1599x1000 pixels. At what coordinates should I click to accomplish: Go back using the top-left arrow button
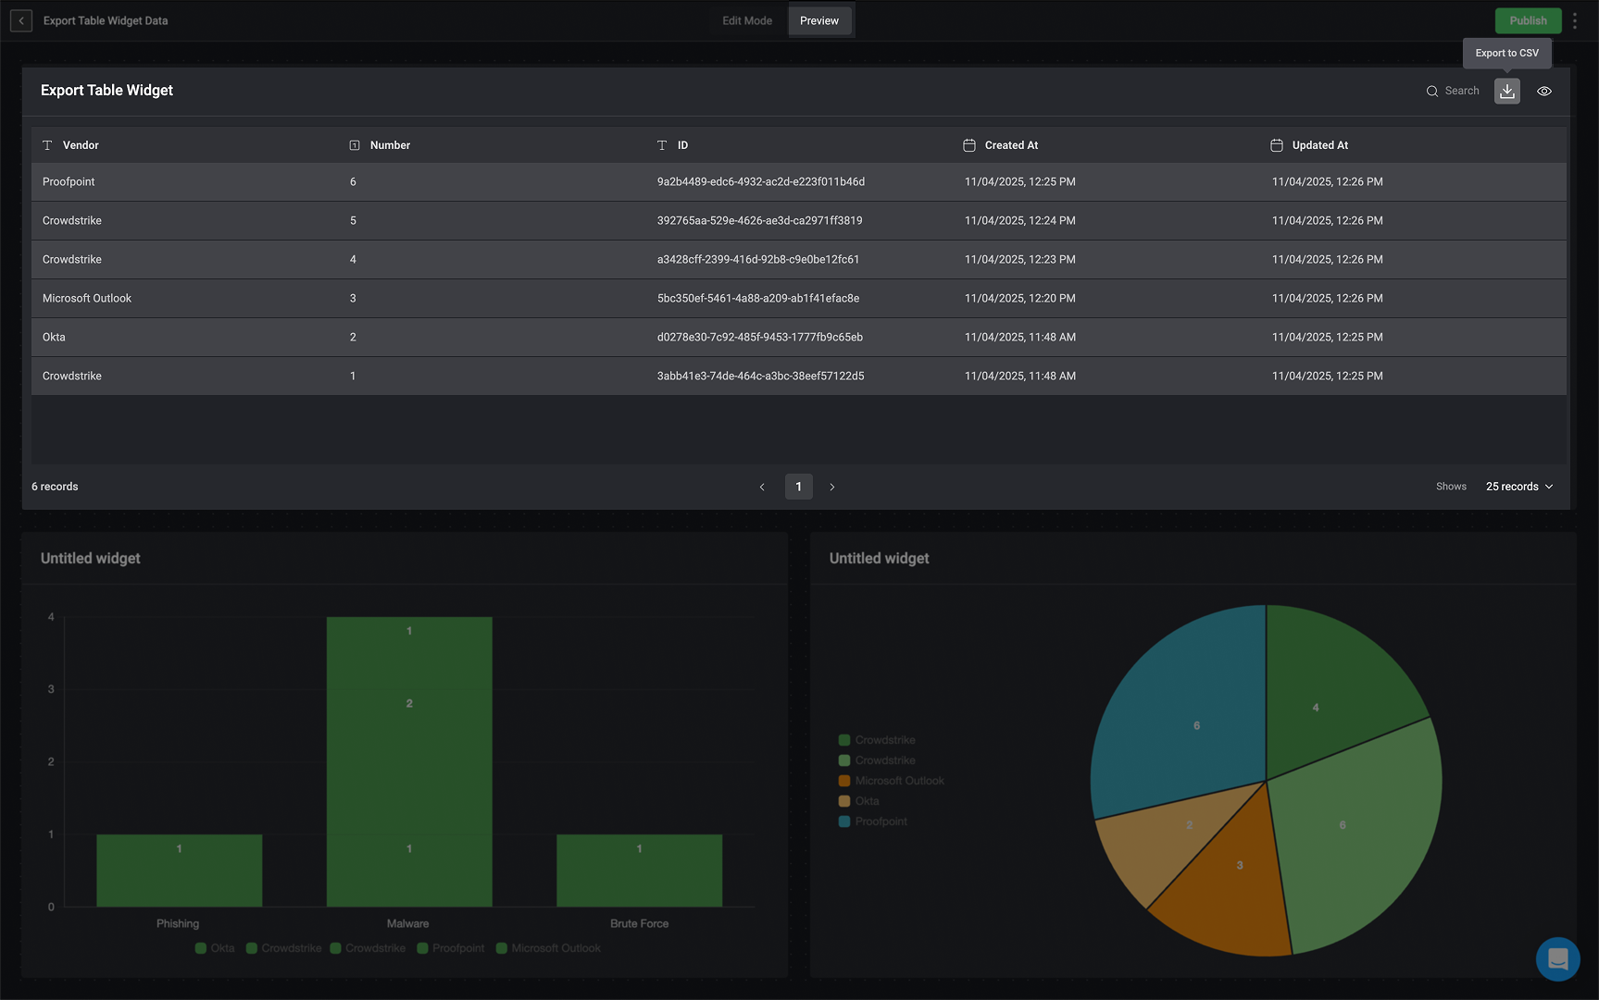pos(21,20)
